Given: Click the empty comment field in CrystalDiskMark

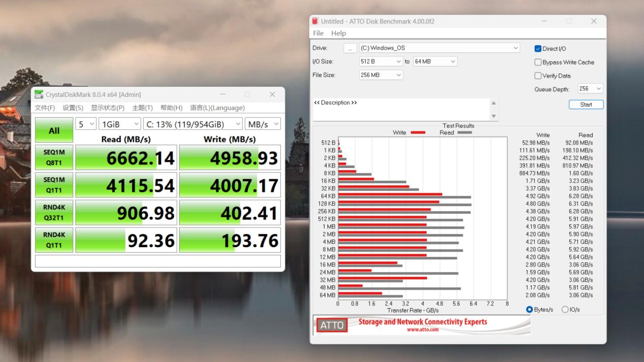Looking at the screenshot, I should point(157,261).
